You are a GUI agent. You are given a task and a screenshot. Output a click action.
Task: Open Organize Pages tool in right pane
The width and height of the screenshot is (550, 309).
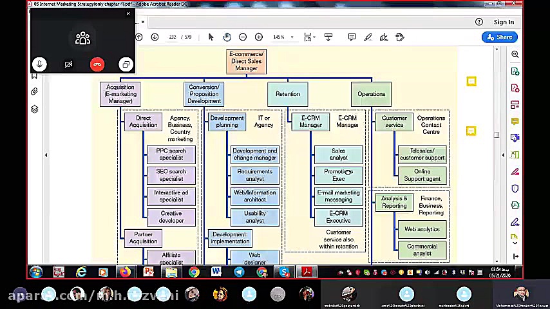click(x=515, y=154)
